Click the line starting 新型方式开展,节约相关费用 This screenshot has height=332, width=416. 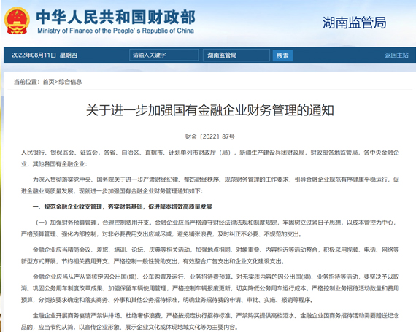pyautogui.click(x=153, y=261)
